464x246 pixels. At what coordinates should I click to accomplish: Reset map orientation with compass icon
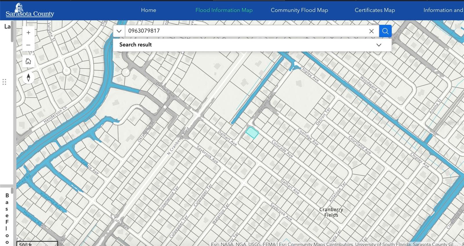tap(28, 78)
